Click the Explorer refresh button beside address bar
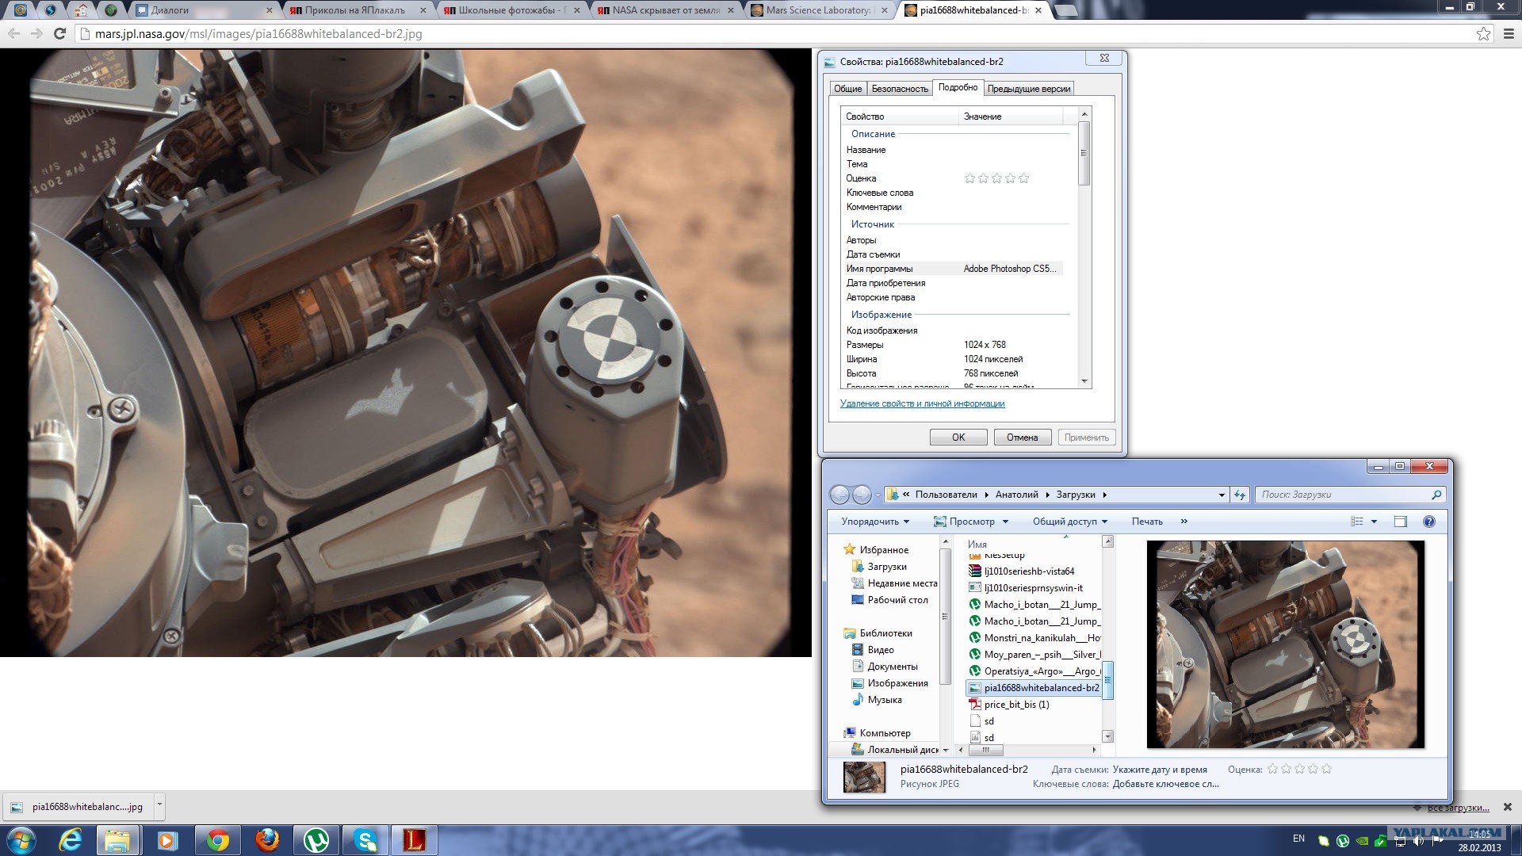This screenshot has height=856, width=1522. coord(1240,495)
